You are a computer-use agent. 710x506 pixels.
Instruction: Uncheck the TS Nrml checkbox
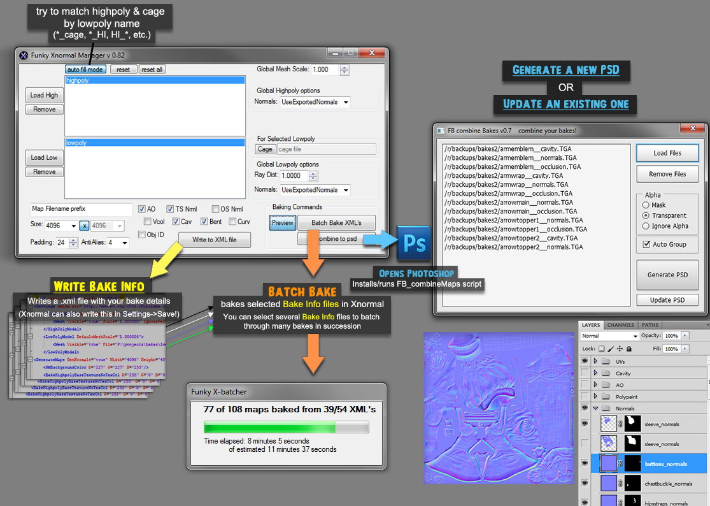[x=170, y=209]
